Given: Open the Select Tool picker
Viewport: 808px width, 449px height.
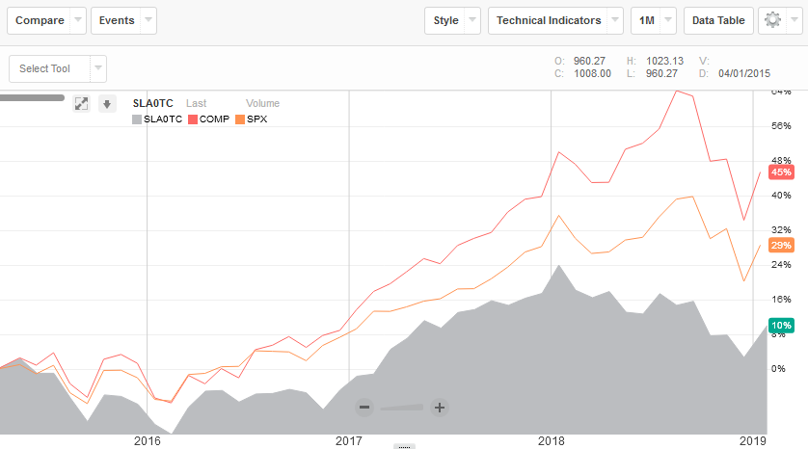Looking at the screenshot, I should pos(57,68).
